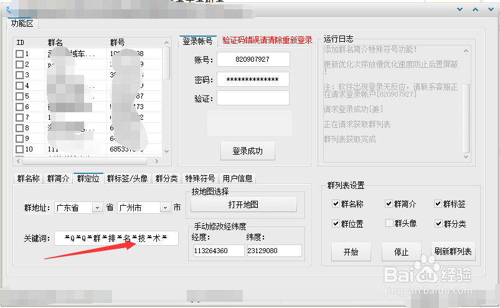
Task: Focus the 密码 password field
Action: click(253, 79)
